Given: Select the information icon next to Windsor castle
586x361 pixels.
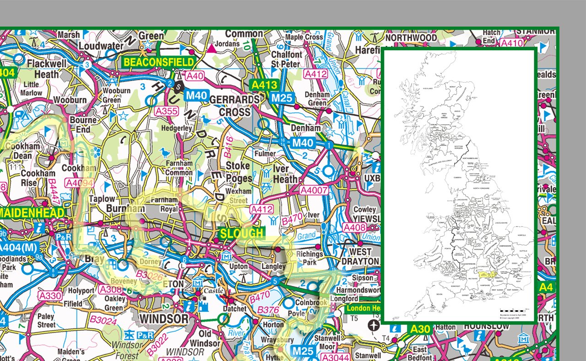Looking at the screenshot, I should point(189,306).
